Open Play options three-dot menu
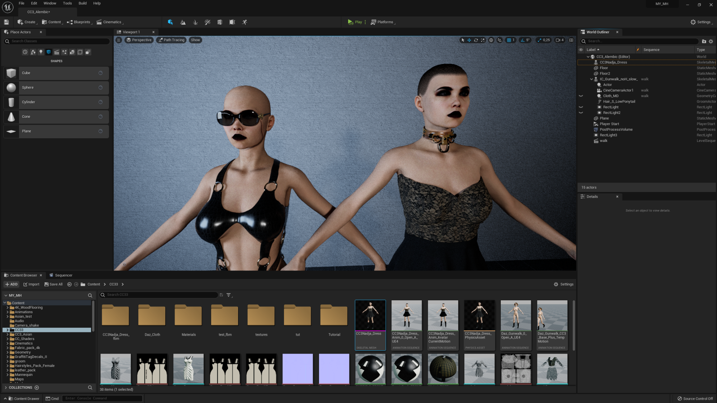717x403 pixels. point(365,22)
